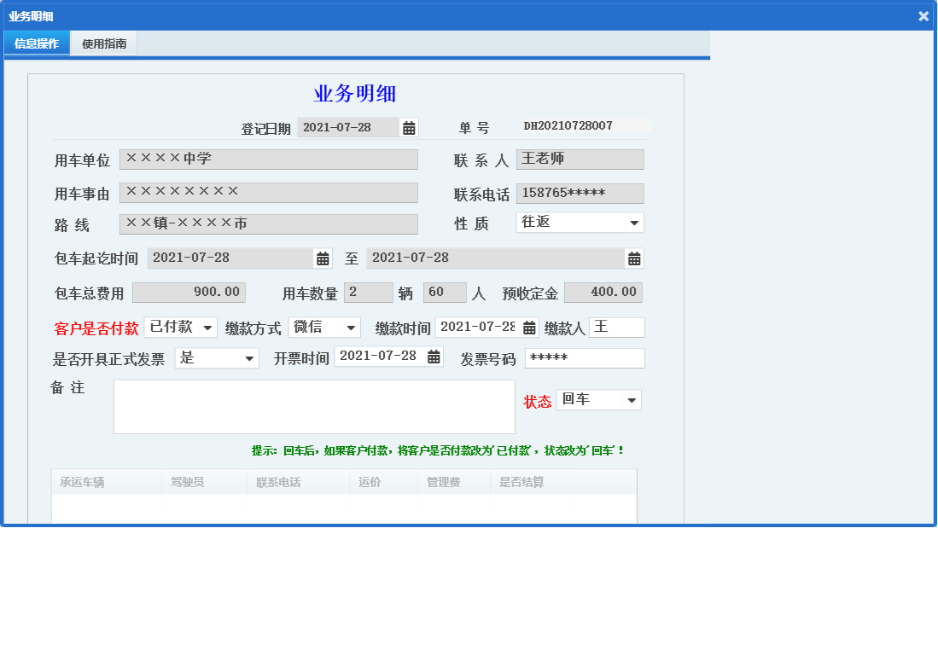Open the calendar after the 至 label
This screenshot has width=938, height=650.
632,258
